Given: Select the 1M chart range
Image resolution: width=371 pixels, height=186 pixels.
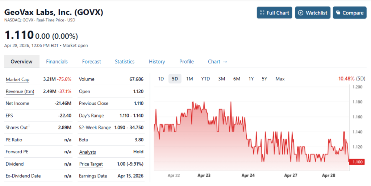Looking at the screenshot, I should (189, 79).
